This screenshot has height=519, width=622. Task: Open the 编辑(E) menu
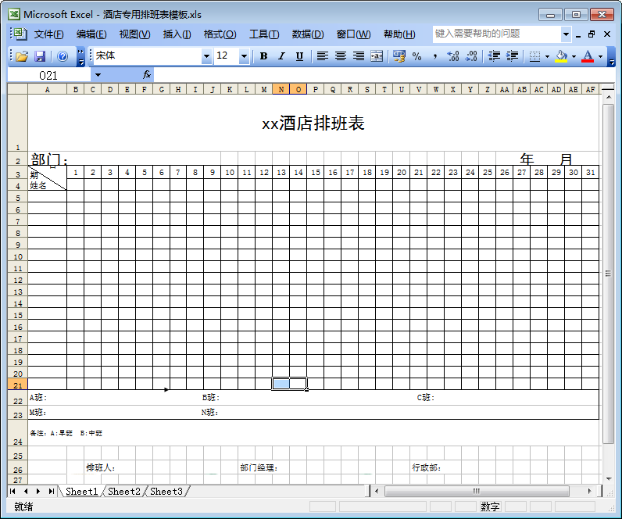[x=91, y=34]
